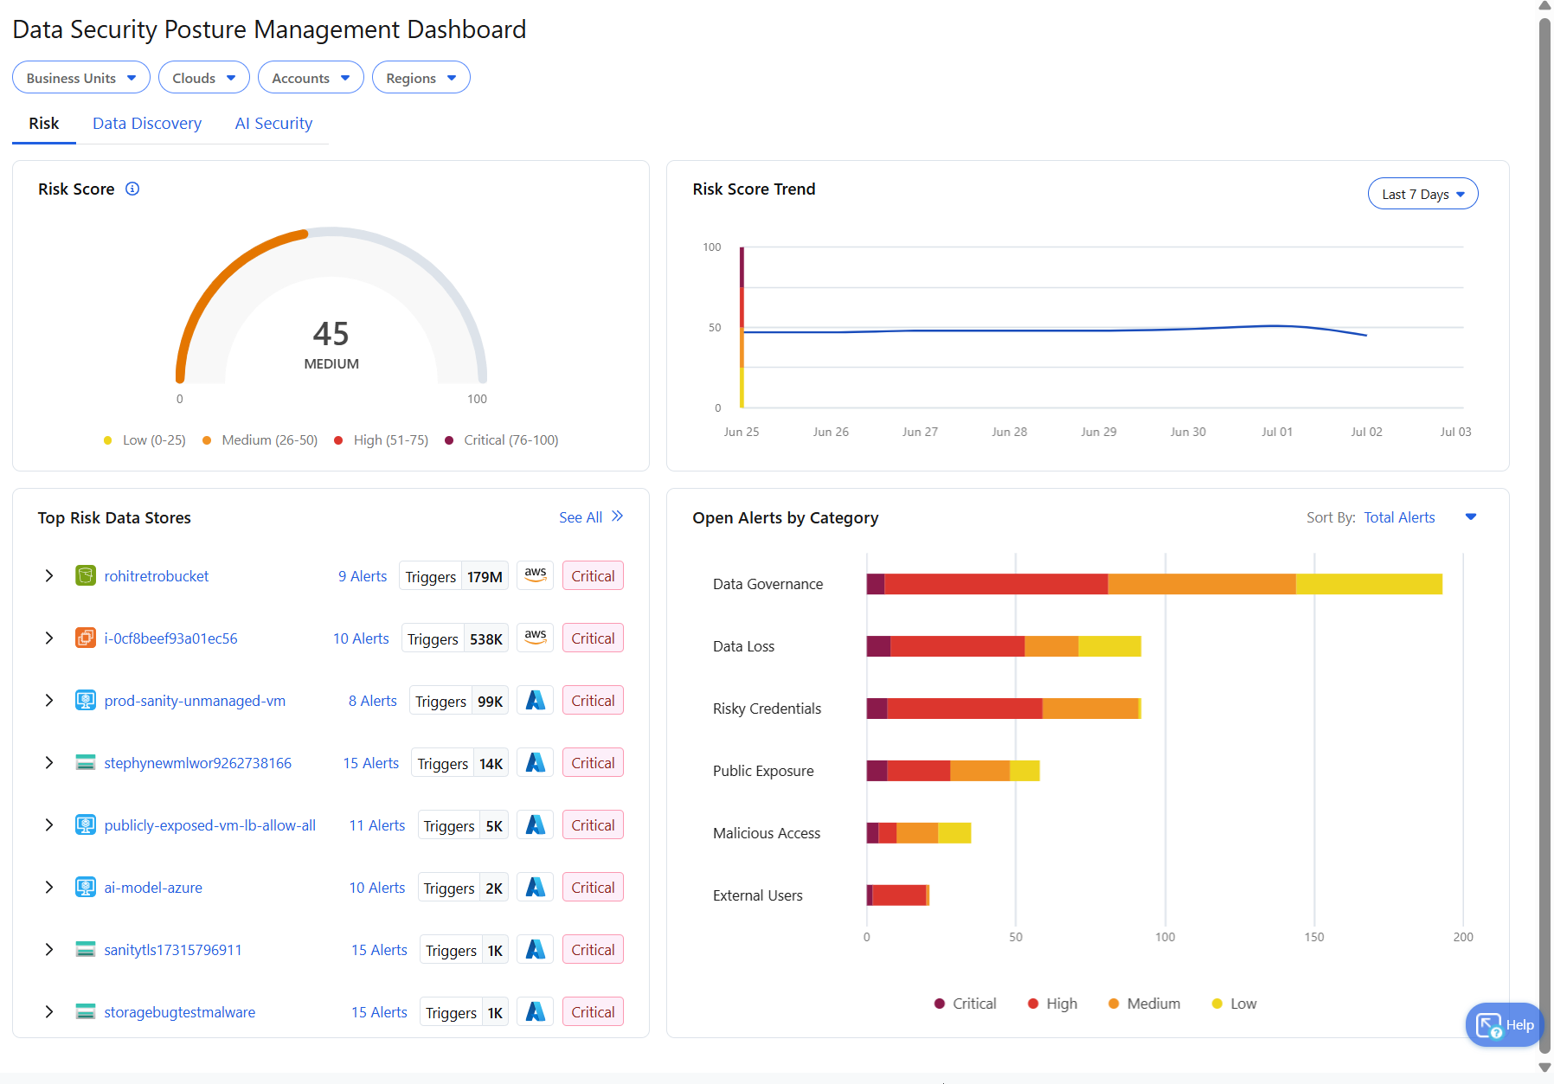The height and width of the screenshot is (1084, 1554).
Task: Expand the ai-model-azure row
Action: tap(49, 888)
